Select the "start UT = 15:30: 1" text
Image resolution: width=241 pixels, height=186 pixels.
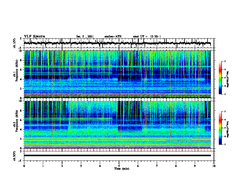coord(147,36)
